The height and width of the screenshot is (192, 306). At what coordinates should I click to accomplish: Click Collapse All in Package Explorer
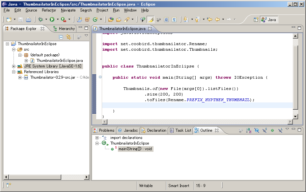(61, 37)
